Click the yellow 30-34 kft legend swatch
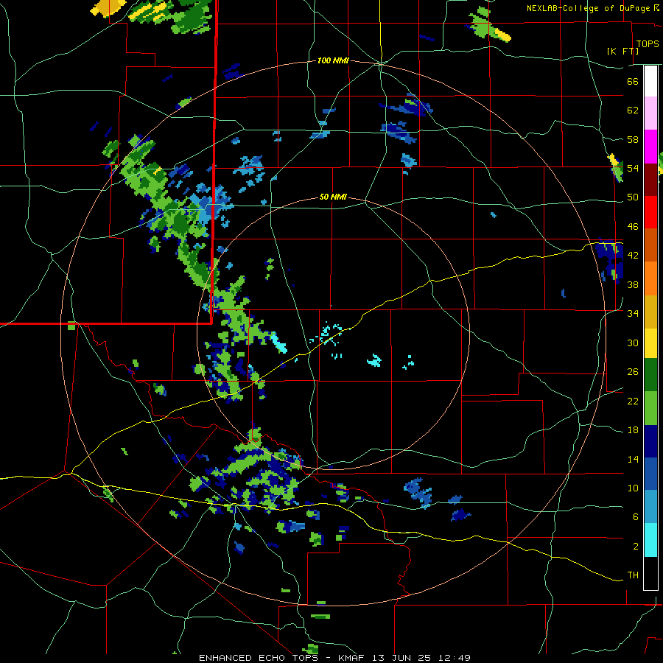The width and height of the screenshot is (663, 663). click(x=650, y=343)
